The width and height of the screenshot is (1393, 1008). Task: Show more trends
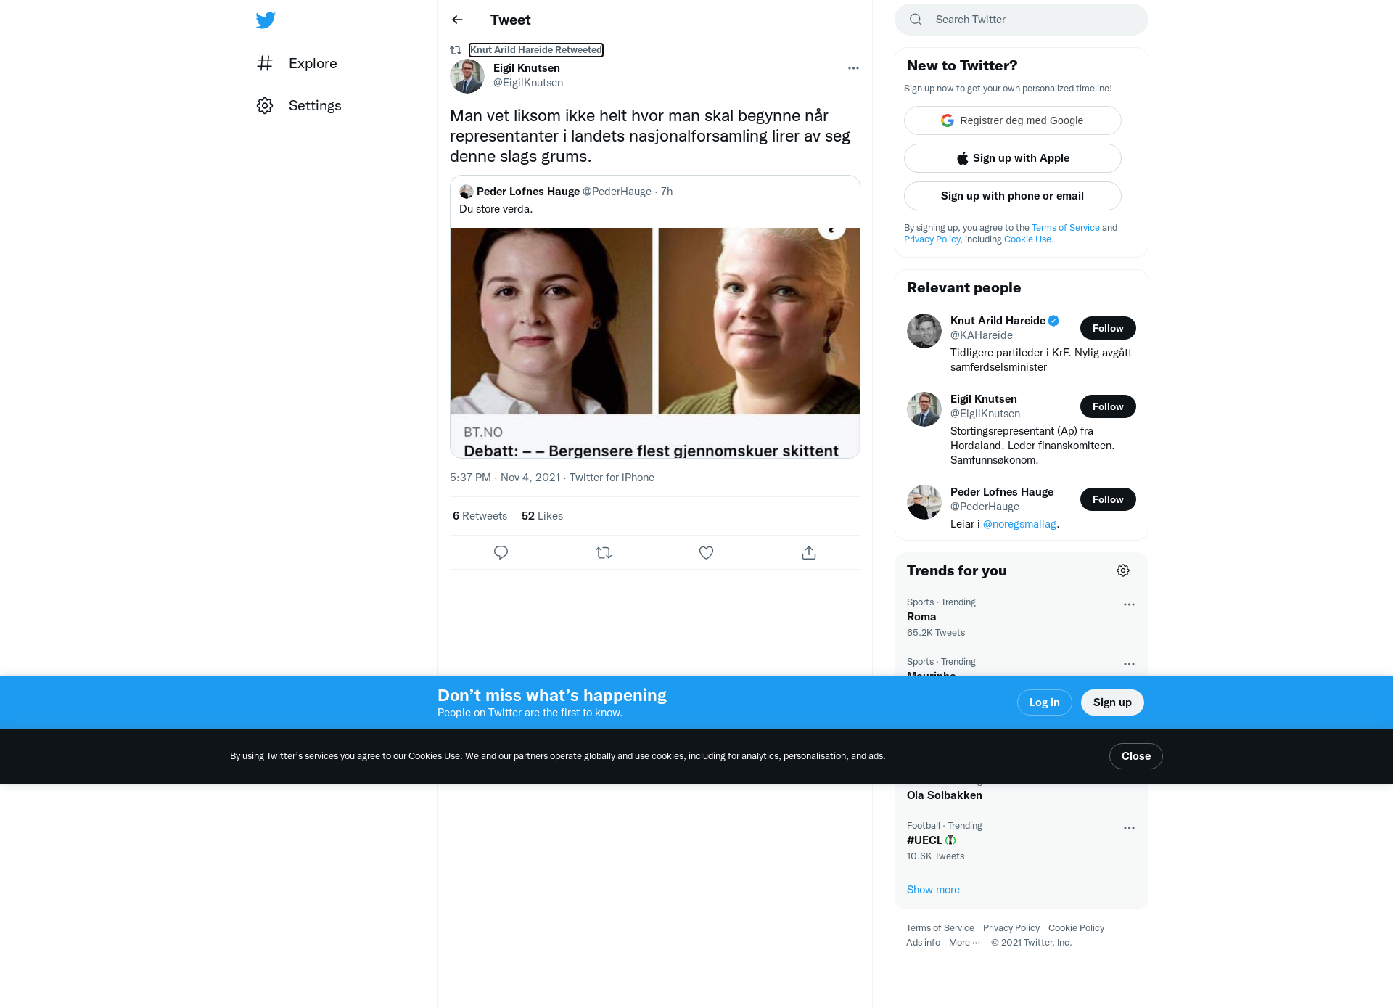pyautogui.click(x=933, y=890)
